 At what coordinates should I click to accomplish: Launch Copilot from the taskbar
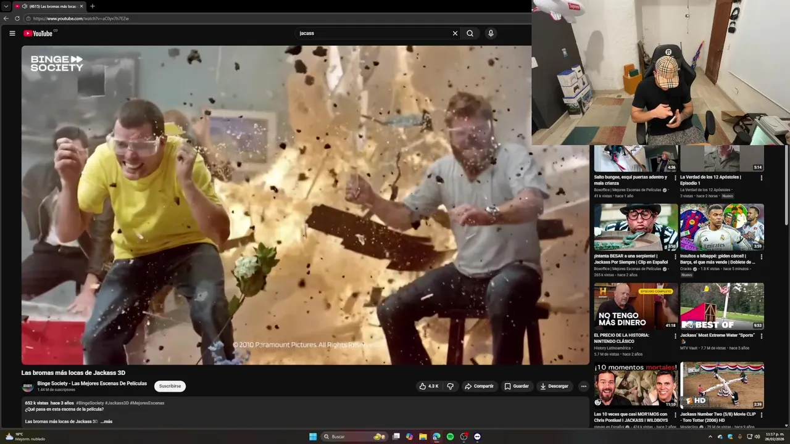[x=409, y=437]
